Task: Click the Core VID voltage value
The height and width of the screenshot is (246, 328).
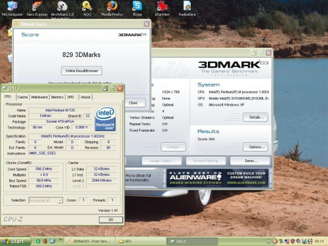Action: [81, 127]
